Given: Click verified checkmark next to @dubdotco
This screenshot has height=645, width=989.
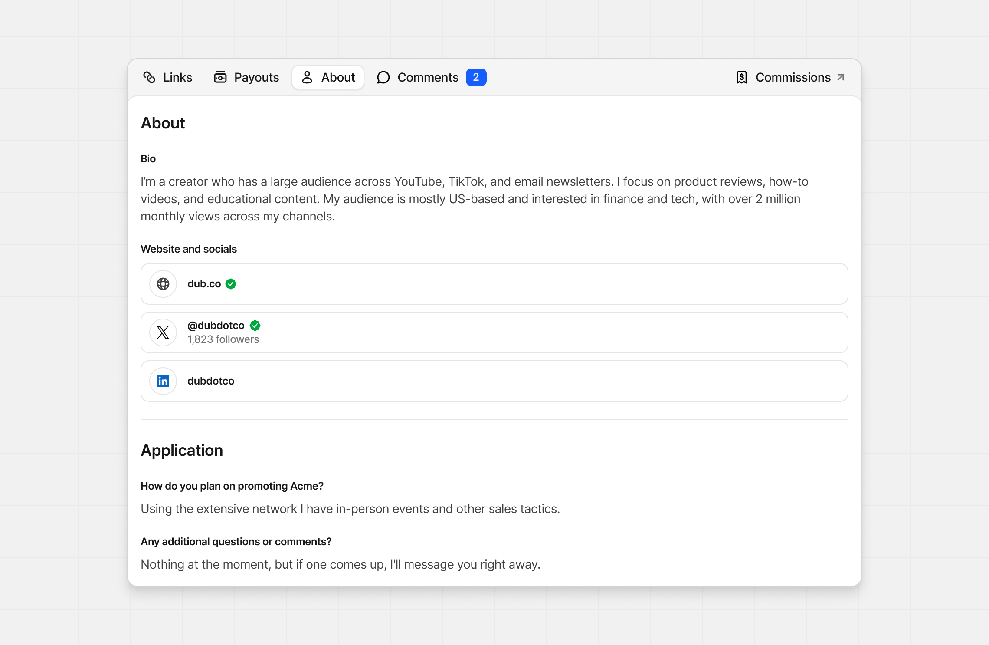Looking at the screenshot, I should tap(255, 326).
